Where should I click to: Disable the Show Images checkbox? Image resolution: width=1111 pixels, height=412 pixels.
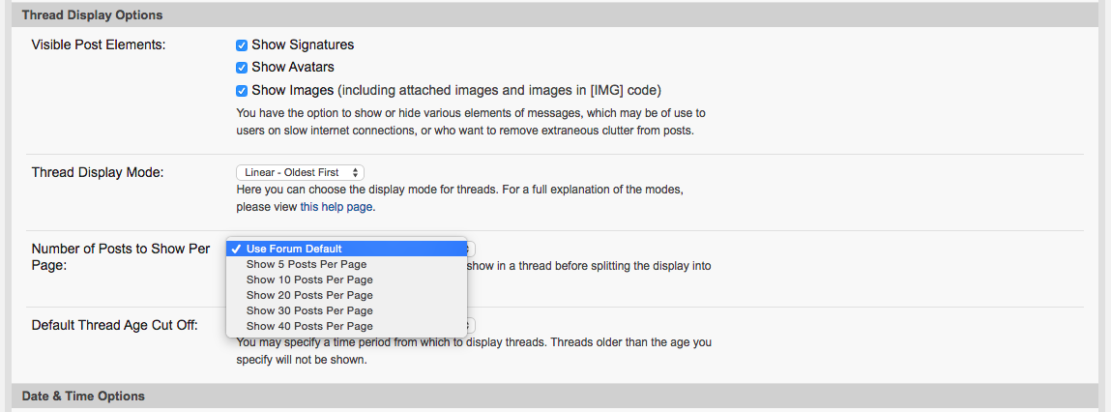[x=242, y=91]
